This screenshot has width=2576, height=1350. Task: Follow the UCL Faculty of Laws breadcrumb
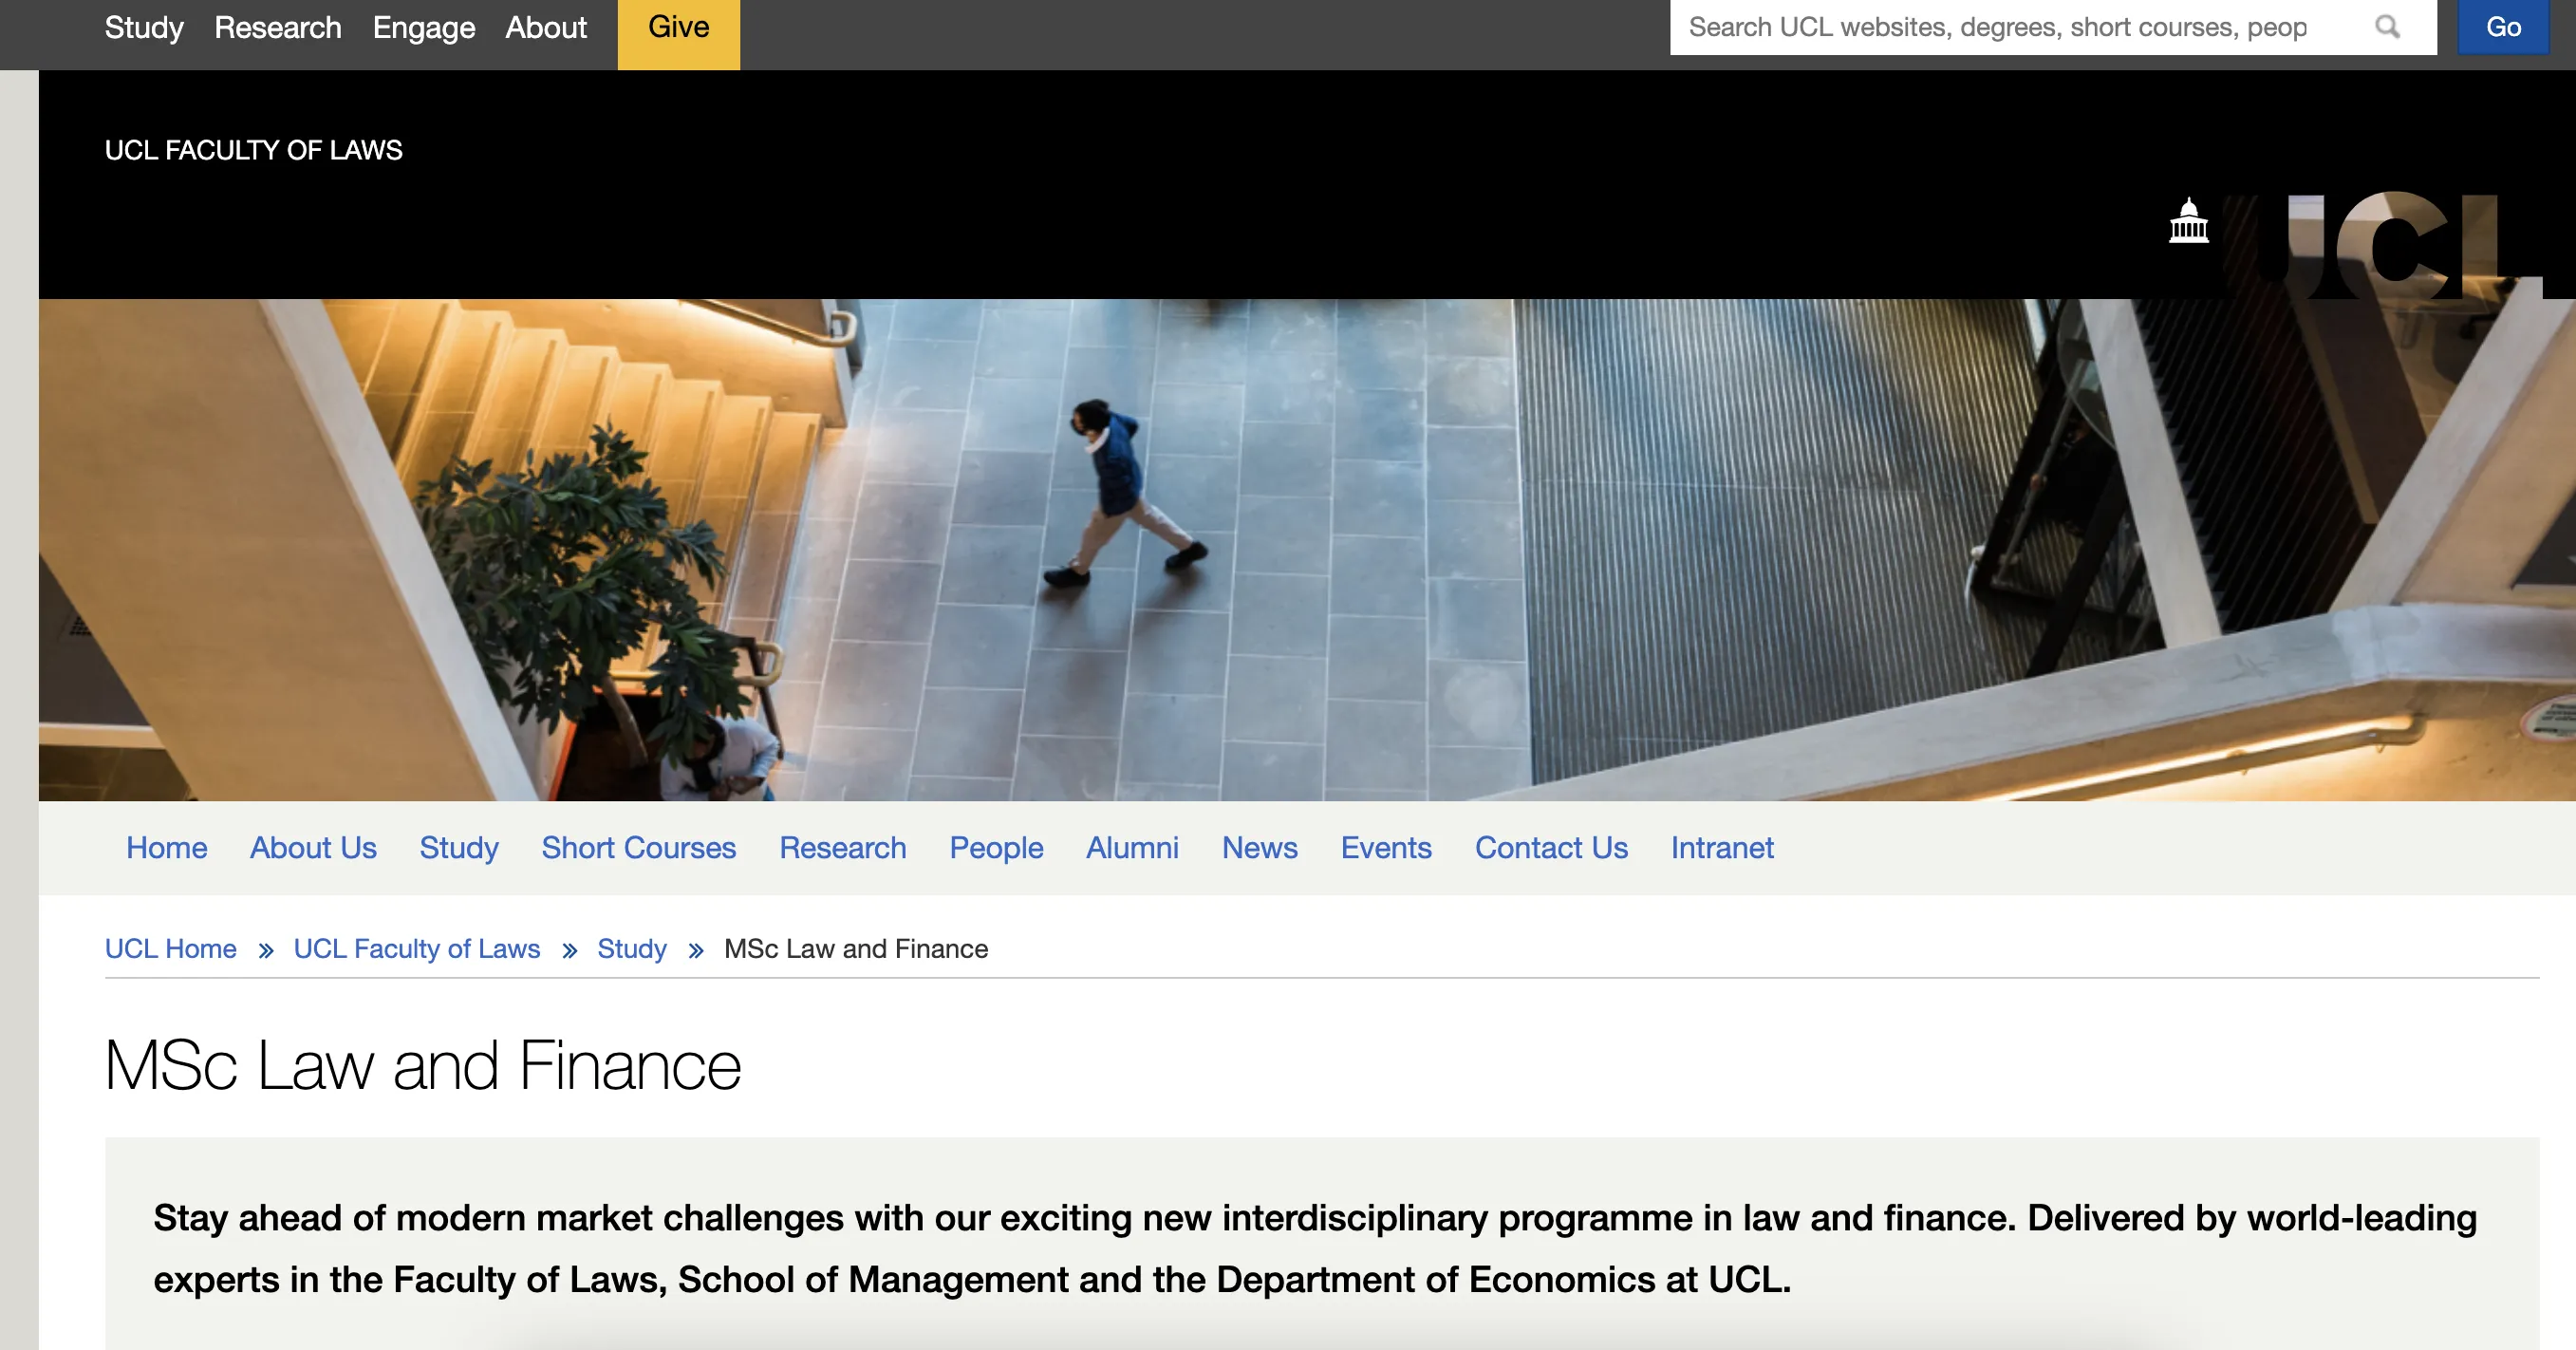pos(416,949)
